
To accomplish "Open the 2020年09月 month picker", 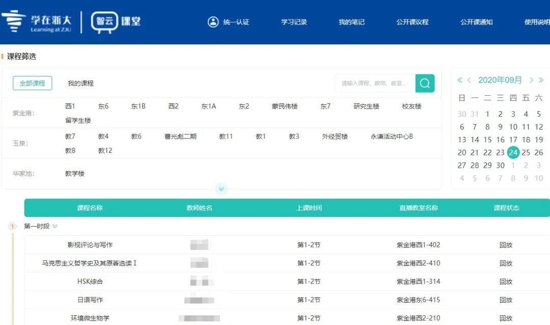I will [x=500, y=80].
